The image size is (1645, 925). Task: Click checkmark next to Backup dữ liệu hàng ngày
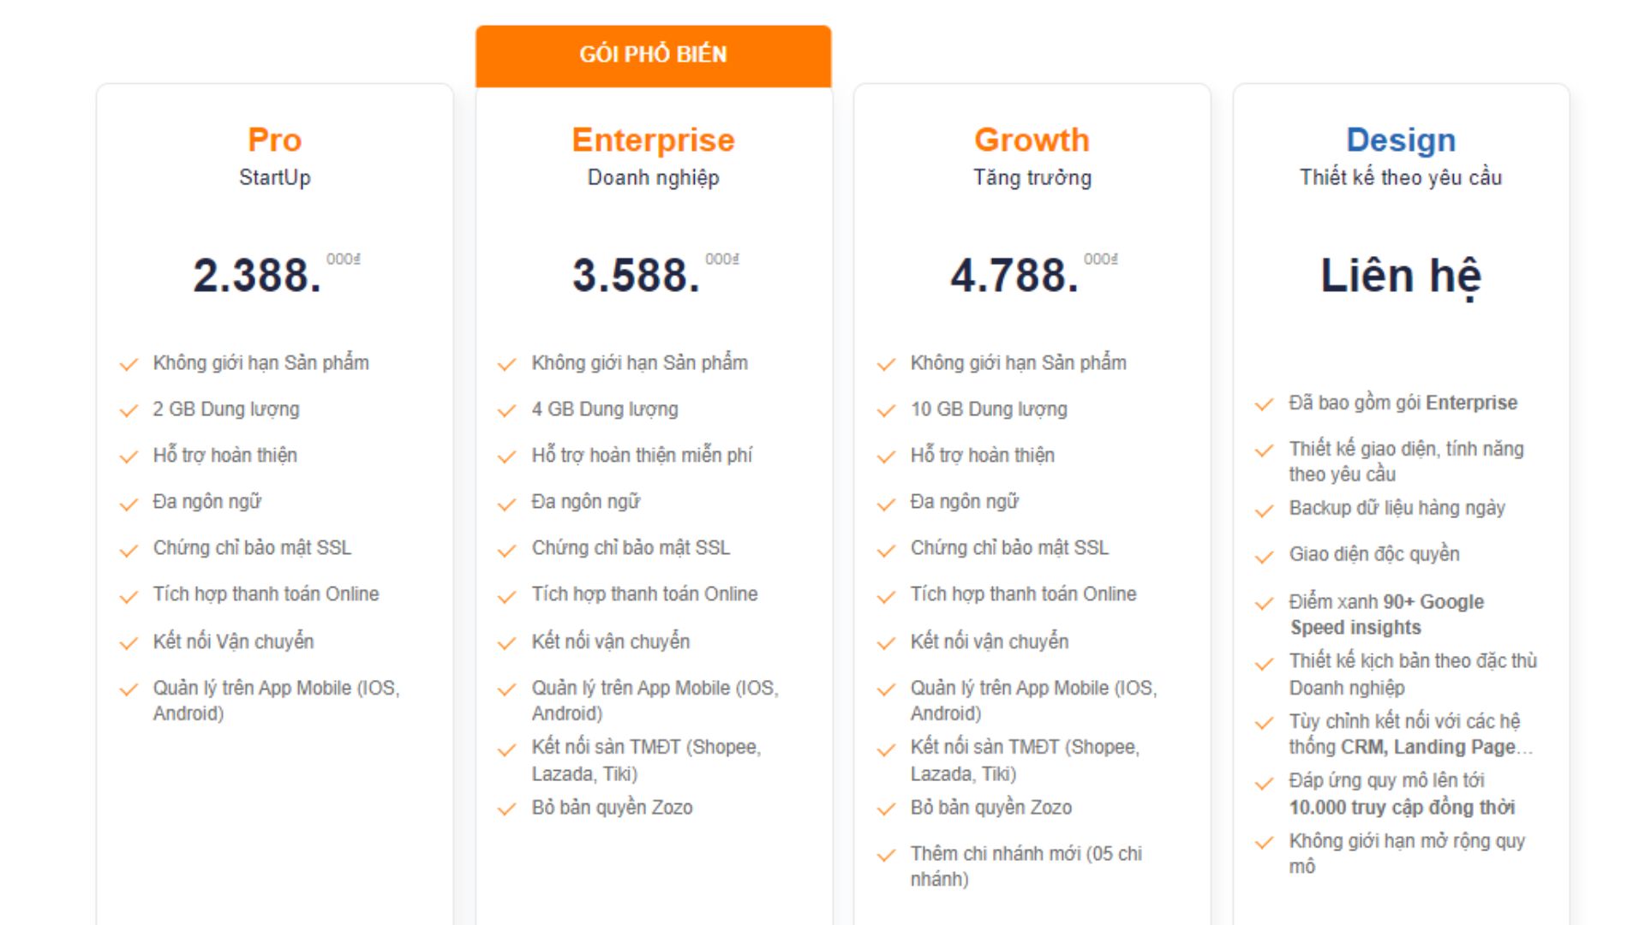tap(1265, 511)
